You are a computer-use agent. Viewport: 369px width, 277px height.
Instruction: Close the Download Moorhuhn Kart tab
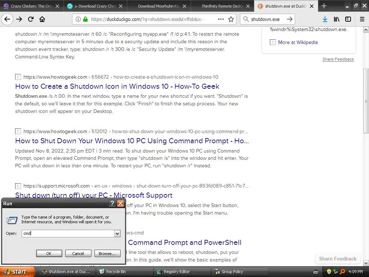(184, 6)
